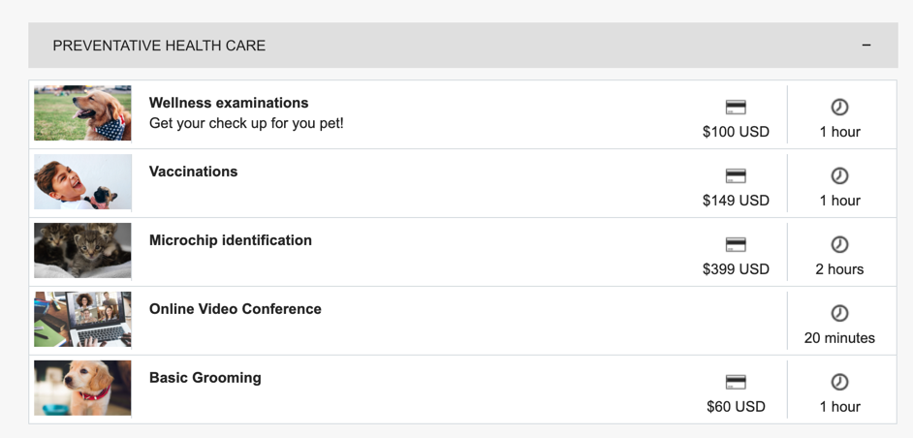Screen dimensions: 913x438
Task: Click the Preventative Health Care header title
Action: pyautogui.click(x=159, y=46)
